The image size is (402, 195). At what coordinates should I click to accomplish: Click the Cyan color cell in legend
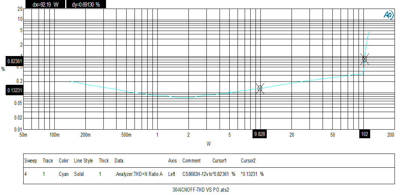(64, 174)
